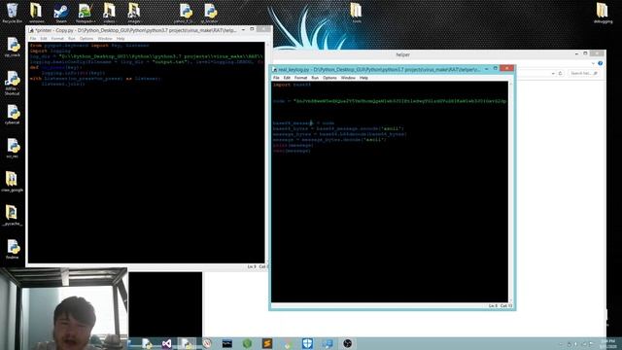The height and width of the screenshot is (350, 622).
Task: Click inside the real_keylog.py code editor area
Action: [x=390, y=192]
